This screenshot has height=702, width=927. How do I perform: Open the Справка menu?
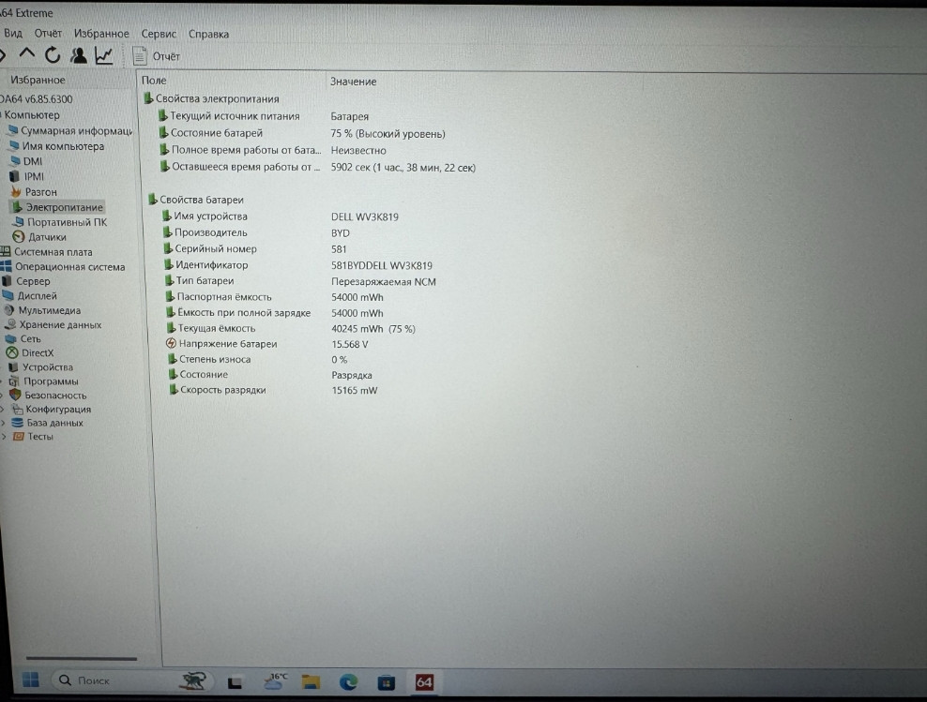[x=208, y=34]
